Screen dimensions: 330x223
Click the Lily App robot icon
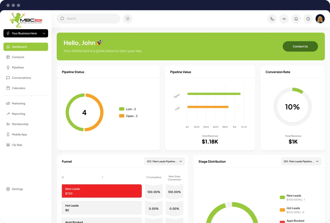click(8, 145)
